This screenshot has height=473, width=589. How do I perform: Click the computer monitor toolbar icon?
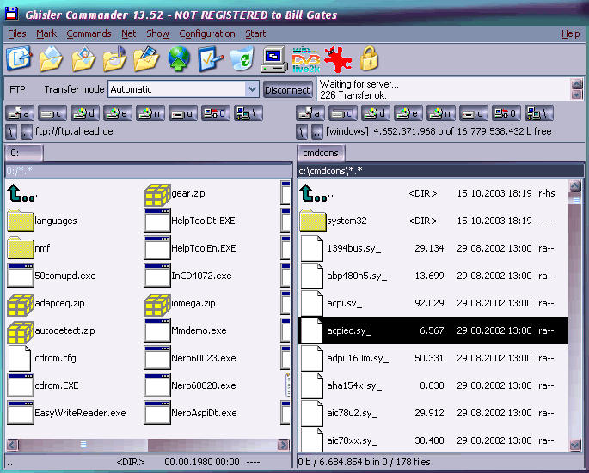point(273,59)
